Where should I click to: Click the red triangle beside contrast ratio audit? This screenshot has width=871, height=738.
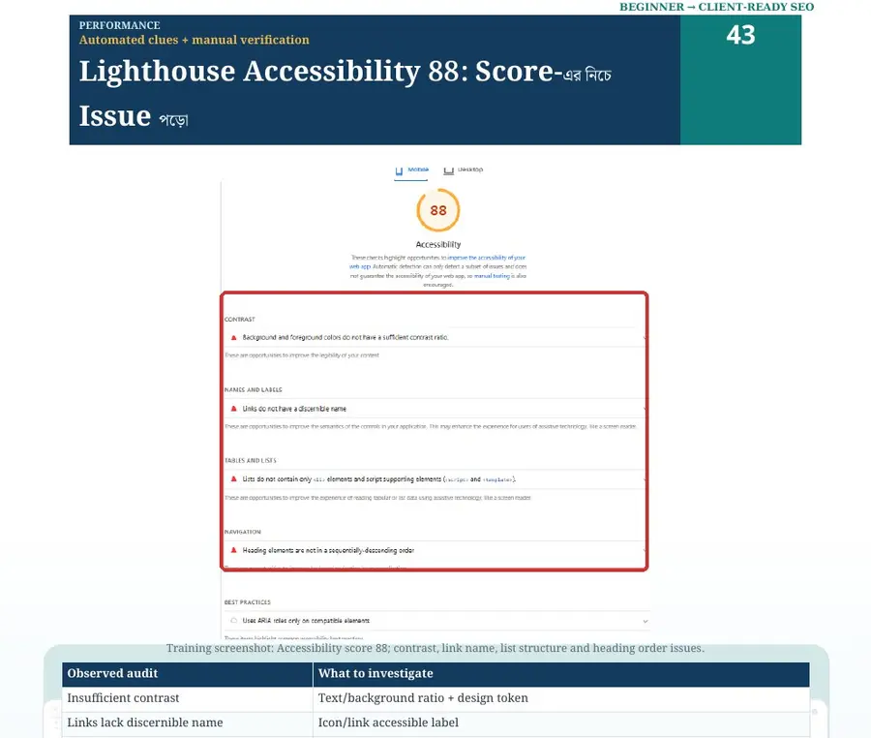coord(234,337)
